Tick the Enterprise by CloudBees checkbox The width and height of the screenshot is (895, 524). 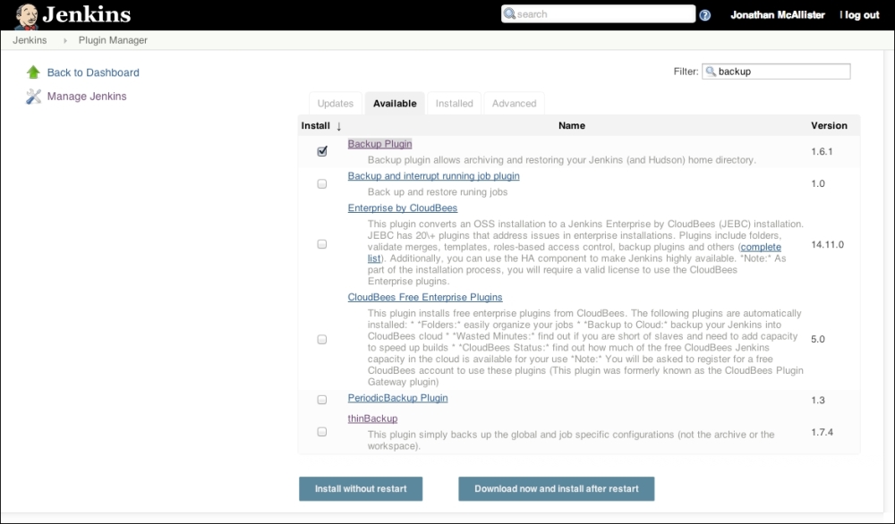(322, 244)
